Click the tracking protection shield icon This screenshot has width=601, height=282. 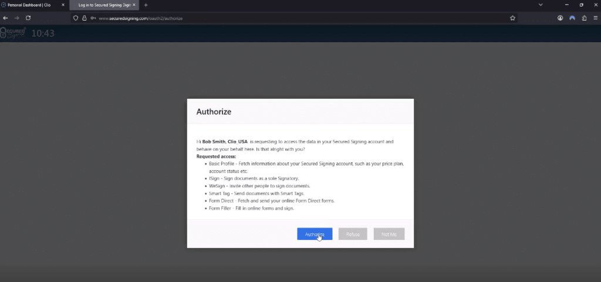76,18
